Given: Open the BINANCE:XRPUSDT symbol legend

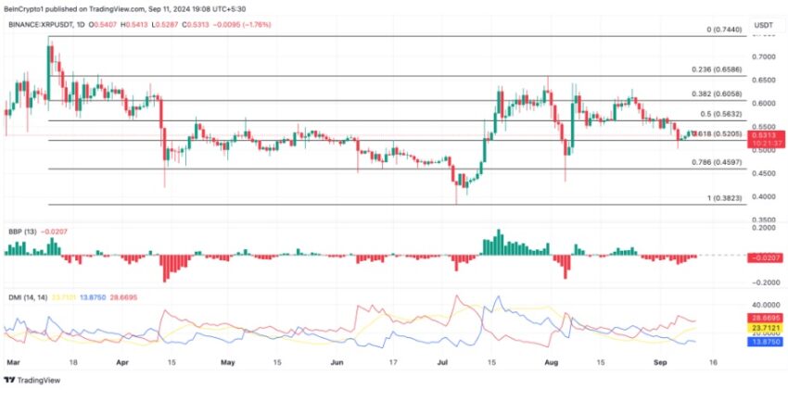Looking at the screenshot, I should [x=40, y=25].
